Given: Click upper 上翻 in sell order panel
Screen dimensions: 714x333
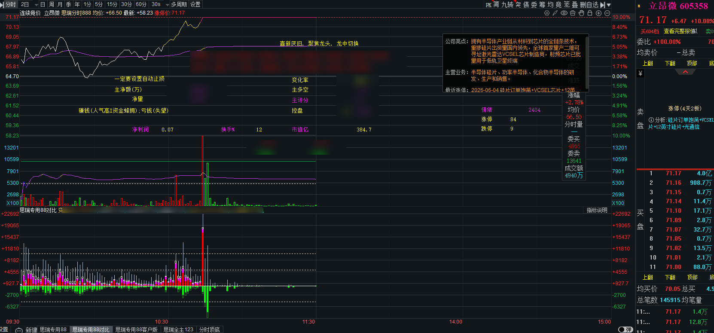Looking at the screenshot, I should pyautogui.click(x=648, y=63).
